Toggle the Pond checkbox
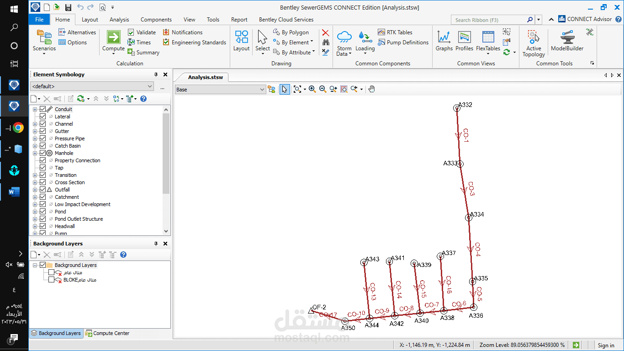The height and width of the screenshot is (351, 624). (x=43, y=212)
